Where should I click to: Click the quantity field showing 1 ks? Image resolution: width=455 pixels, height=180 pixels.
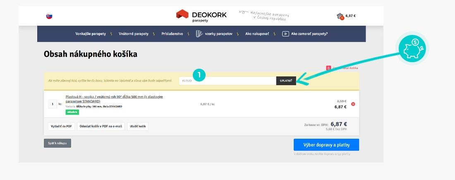pos(53,104)
